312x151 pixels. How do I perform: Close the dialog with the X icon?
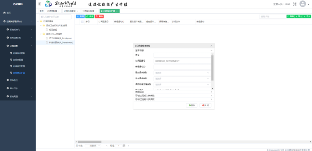[x=211, y=46]
